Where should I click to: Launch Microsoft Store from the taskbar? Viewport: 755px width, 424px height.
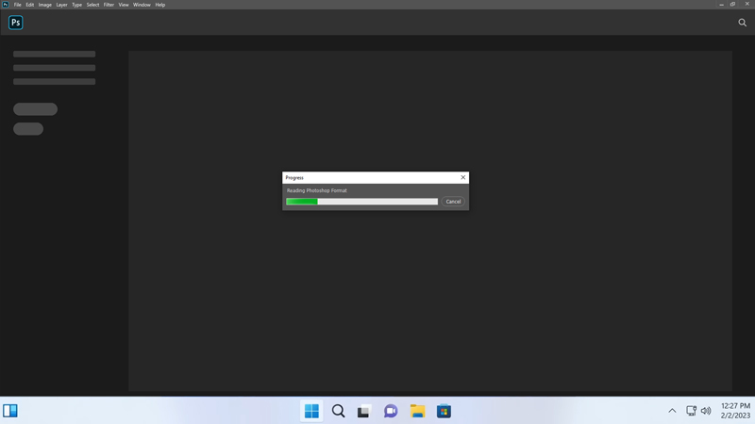pyautogui.click(x=444, y=411)
